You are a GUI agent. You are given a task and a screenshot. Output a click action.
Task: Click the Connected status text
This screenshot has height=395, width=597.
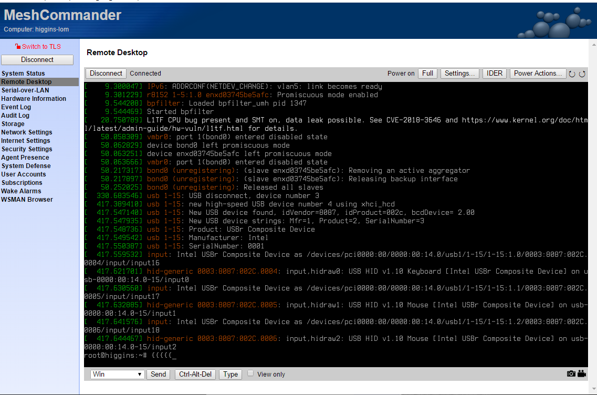[x=145, y=73]
